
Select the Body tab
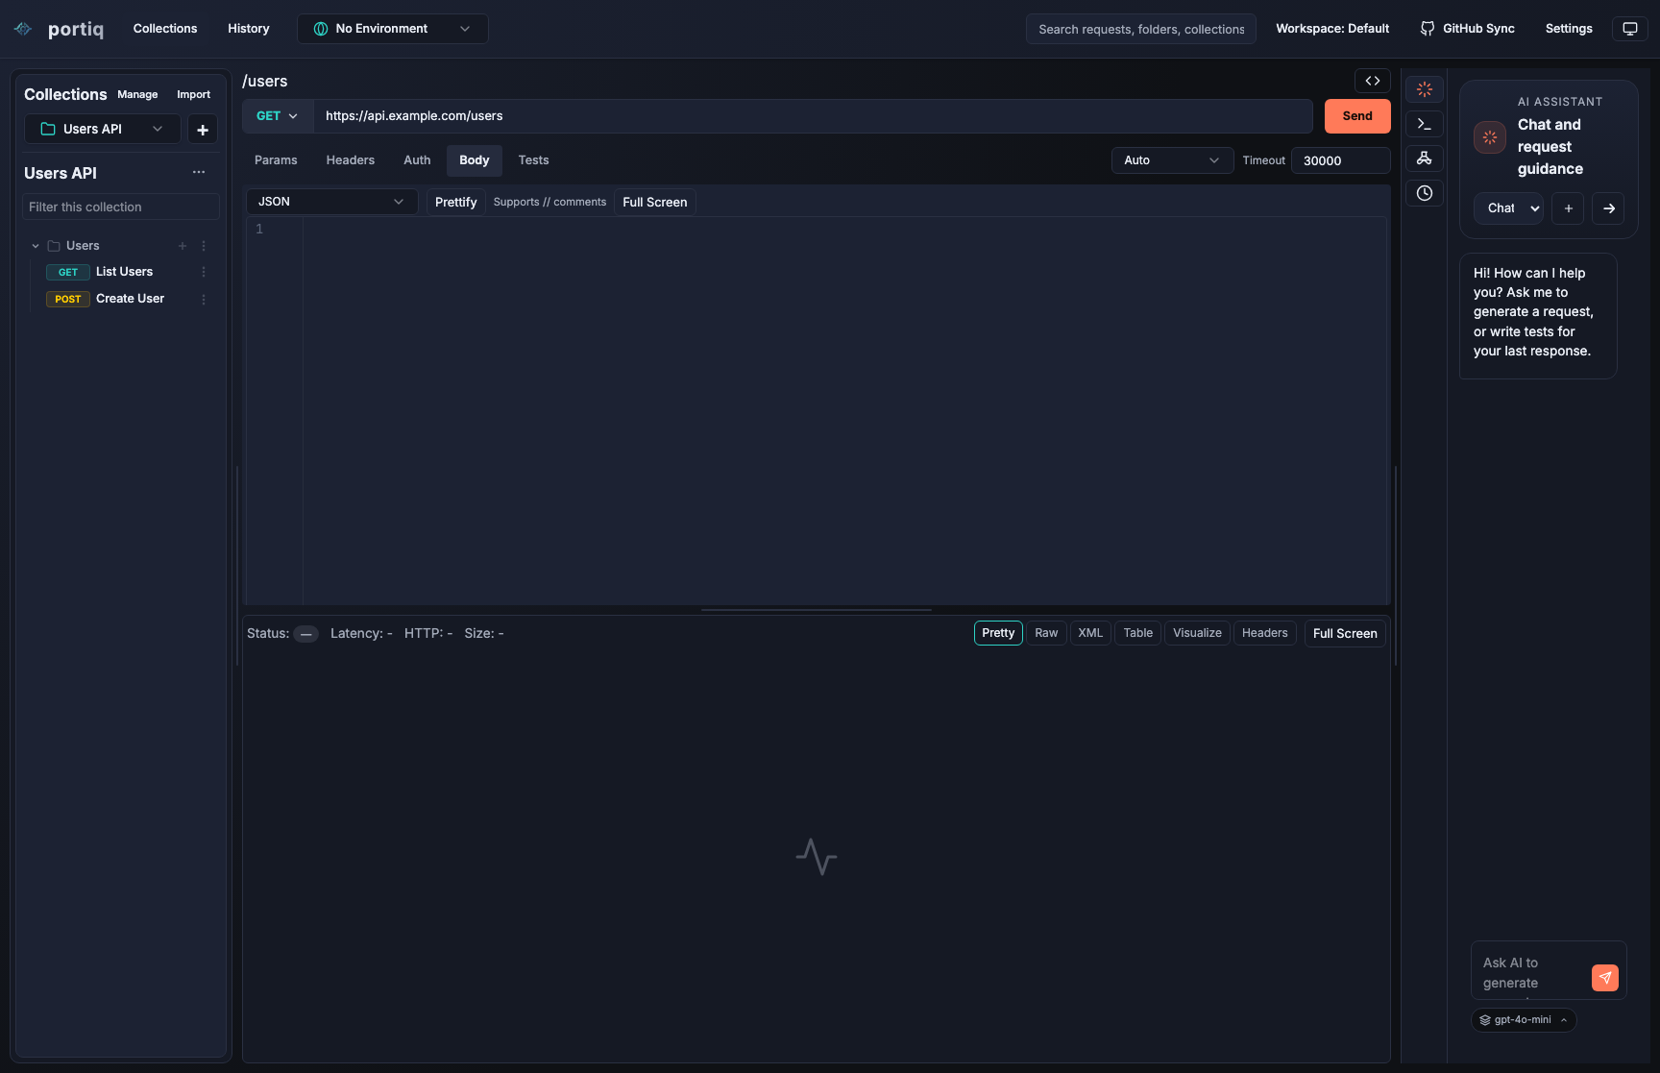pyautogui.click(x=475, y=160)
